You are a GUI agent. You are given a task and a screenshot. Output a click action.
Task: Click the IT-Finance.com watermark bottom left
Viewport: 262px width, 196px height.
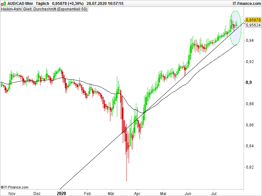(14, 187)
